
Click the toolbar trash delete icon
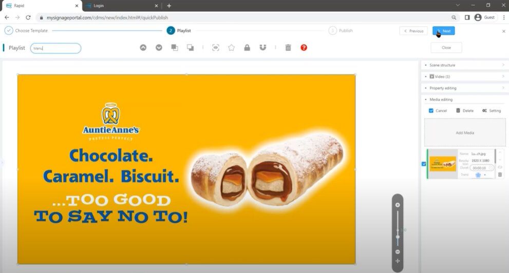pos(288,48)
